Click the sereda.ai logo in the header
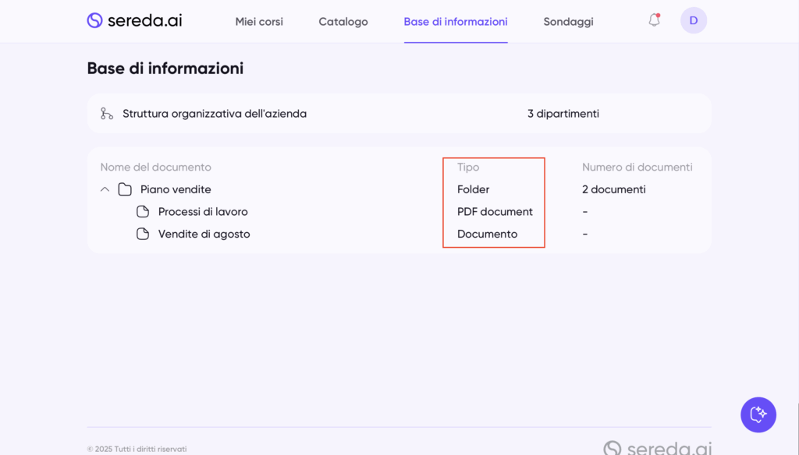799x455 pixels. tap(134, 21)
